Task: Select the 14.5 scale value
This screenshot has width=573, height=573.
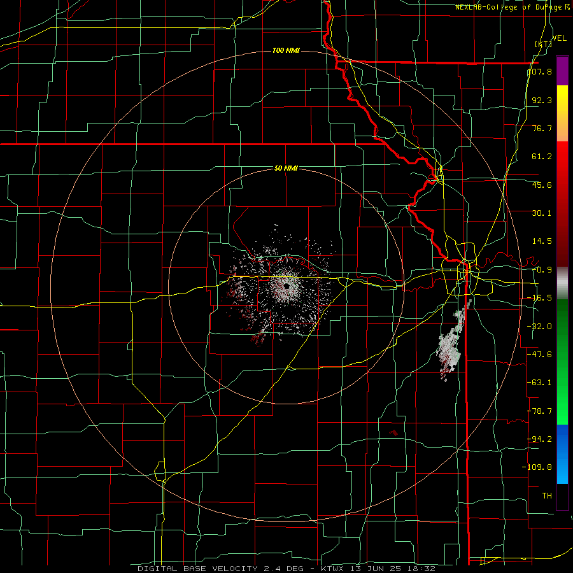Action: point(542,241)
